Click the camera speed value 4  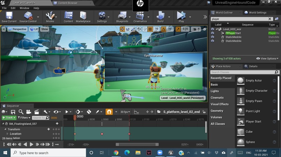(x=196, y=29)
